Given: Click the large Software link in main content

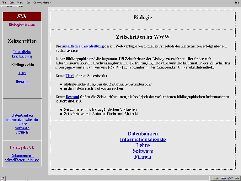Looking at the screenshot, I should pyautogui.click(x=143, y=151).
